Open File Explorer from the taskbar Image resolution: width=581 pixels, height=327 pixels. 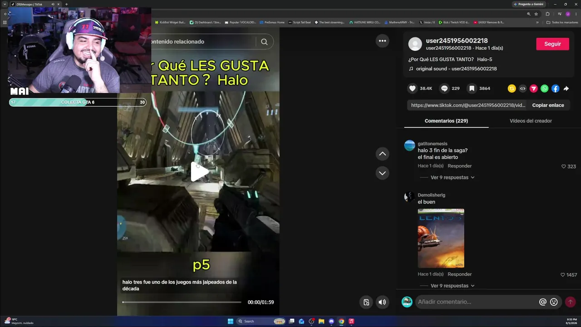(321, 321)
